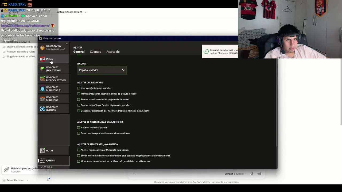Check Hacer el texto más grande
342x192 pixels.
point(79,128)
